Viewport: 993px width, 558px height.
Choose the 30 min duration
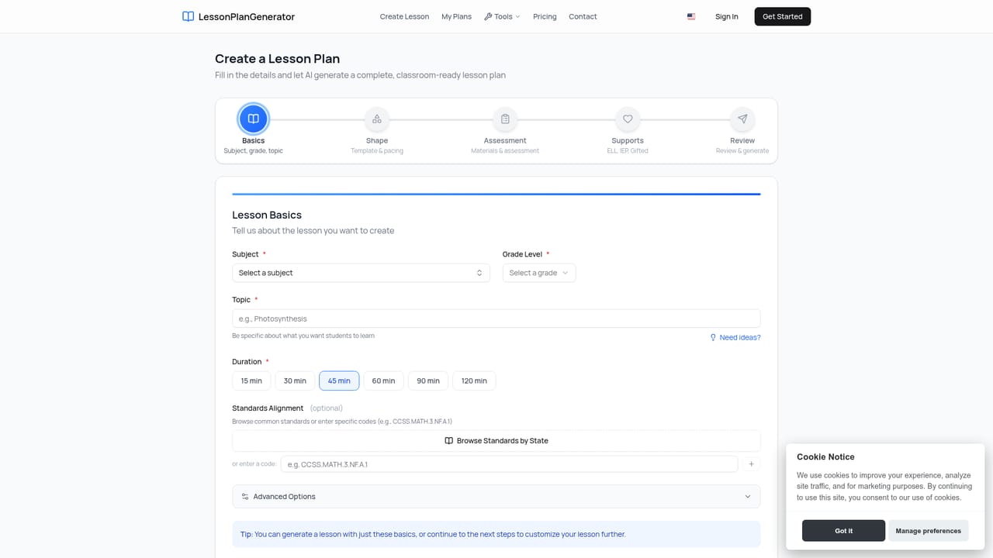point(295,381)
